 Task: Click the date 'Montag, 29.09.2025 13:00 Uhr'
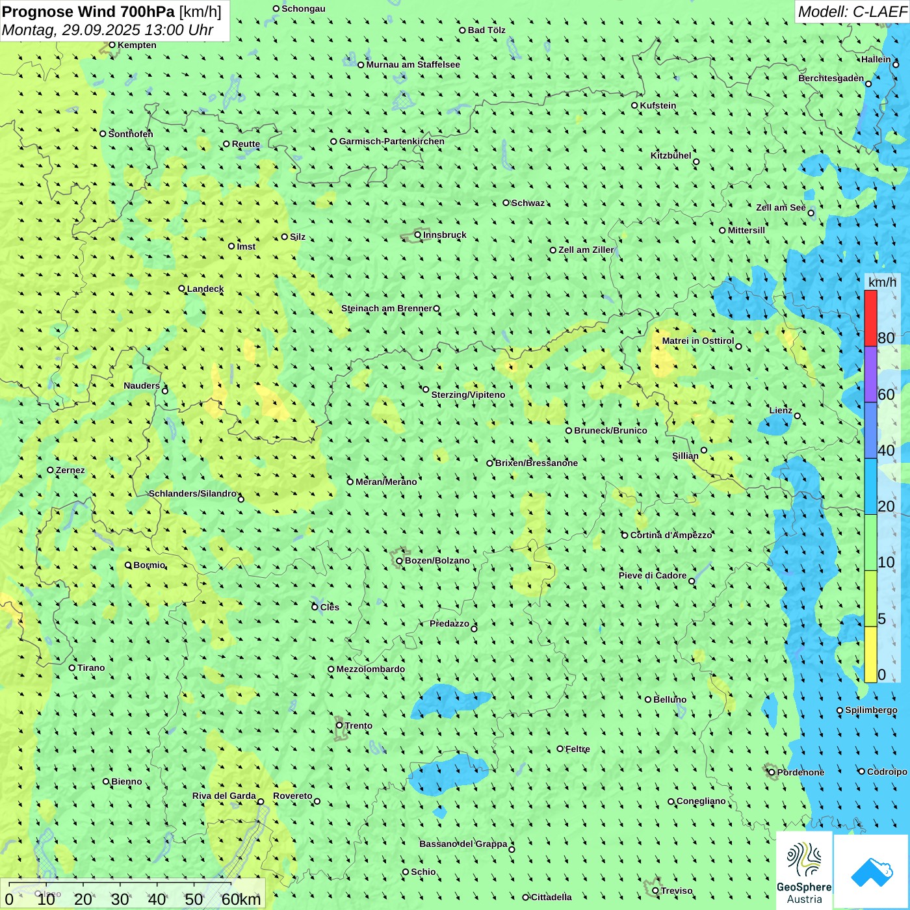coord(108,30)
